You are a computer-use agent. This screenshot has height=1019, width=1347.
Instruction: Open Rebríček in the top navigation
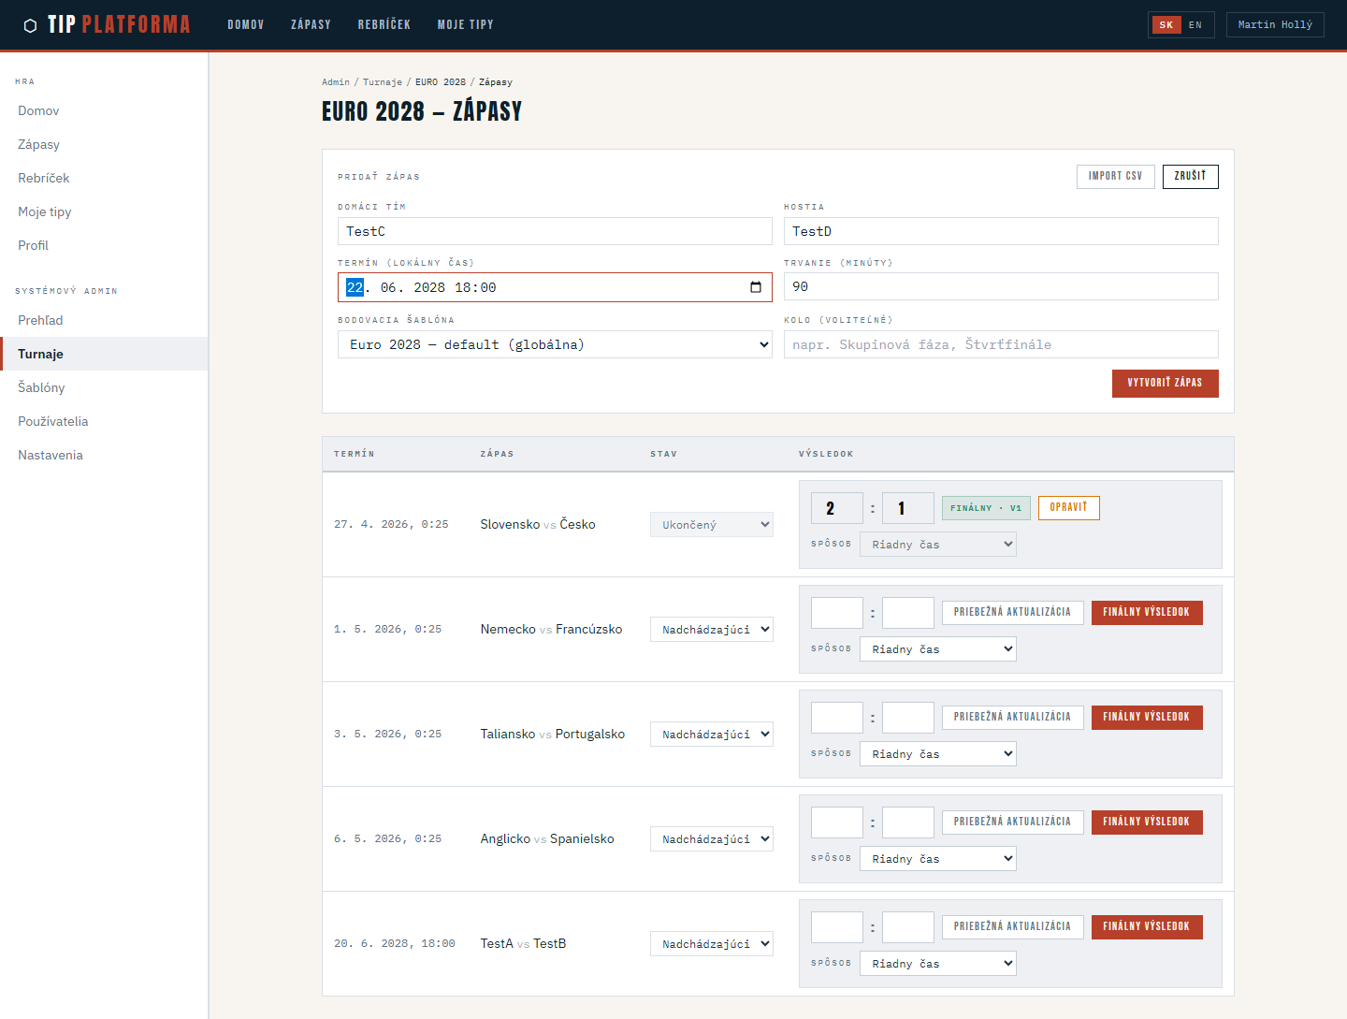point(384,25)
